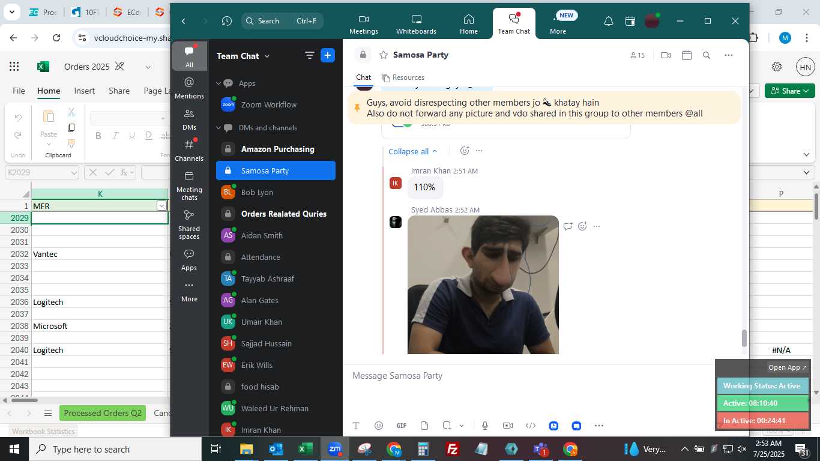Open Mentions in the Zoom sidebar

(189, 88)
